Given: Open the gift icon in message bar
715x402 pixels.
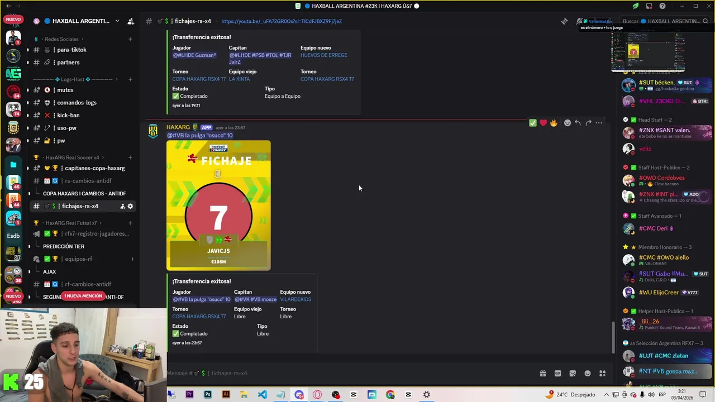Looking at the screenshot, I should 542,374.
